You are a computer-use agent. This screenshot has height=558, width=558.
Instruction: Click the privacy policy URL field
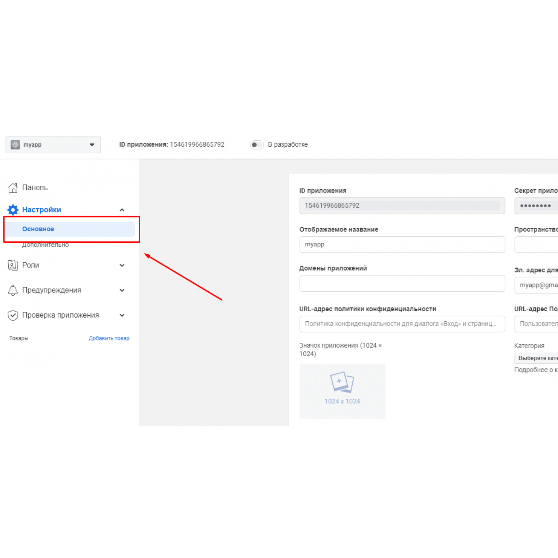pyautogui.click(x=402, y=324)
